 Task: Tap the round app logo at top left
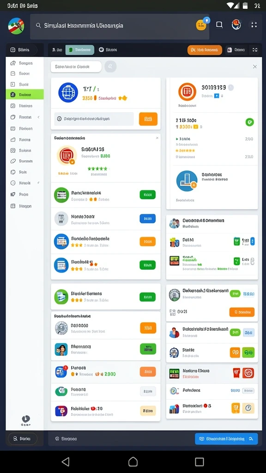pyautogui.click(x=16, y=26)
